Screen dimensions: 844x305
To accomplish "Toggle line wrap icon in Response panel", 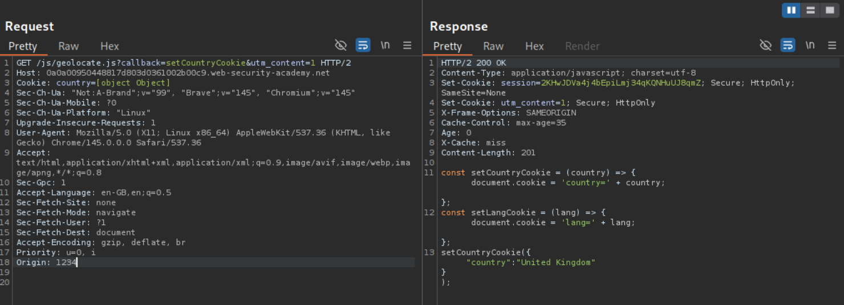I will click(788, 46).
